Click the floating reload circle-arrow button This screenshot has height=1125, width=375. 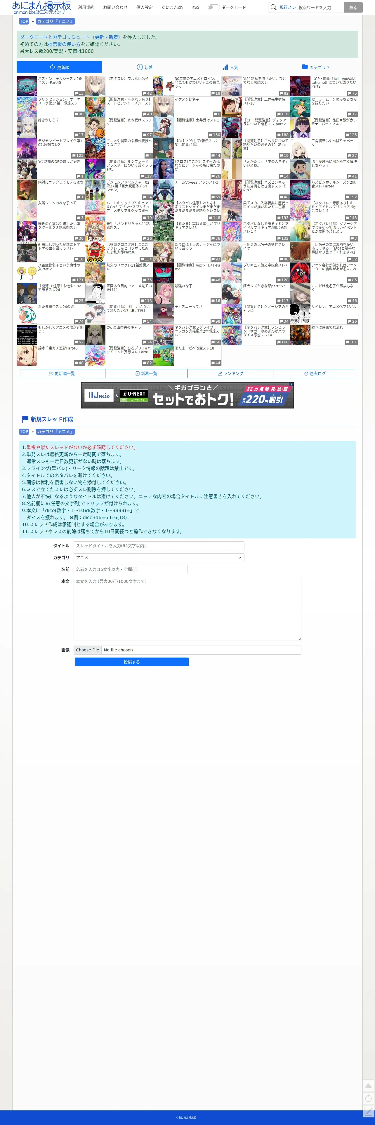point(369,1098)
